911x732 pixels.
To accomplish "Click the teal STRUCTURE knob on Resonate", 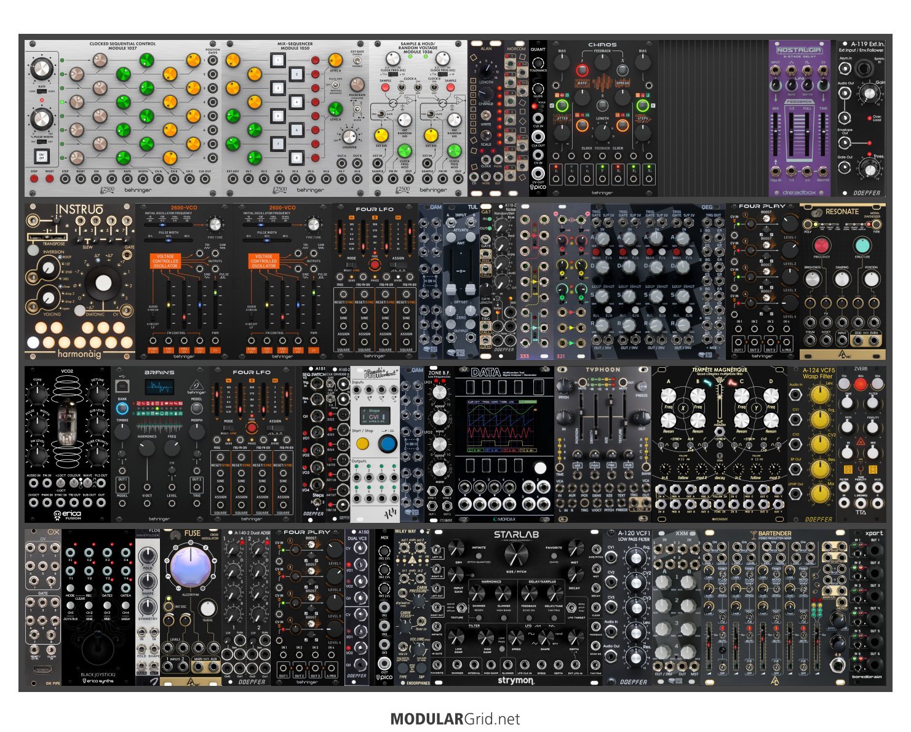I will click(862, 245).
